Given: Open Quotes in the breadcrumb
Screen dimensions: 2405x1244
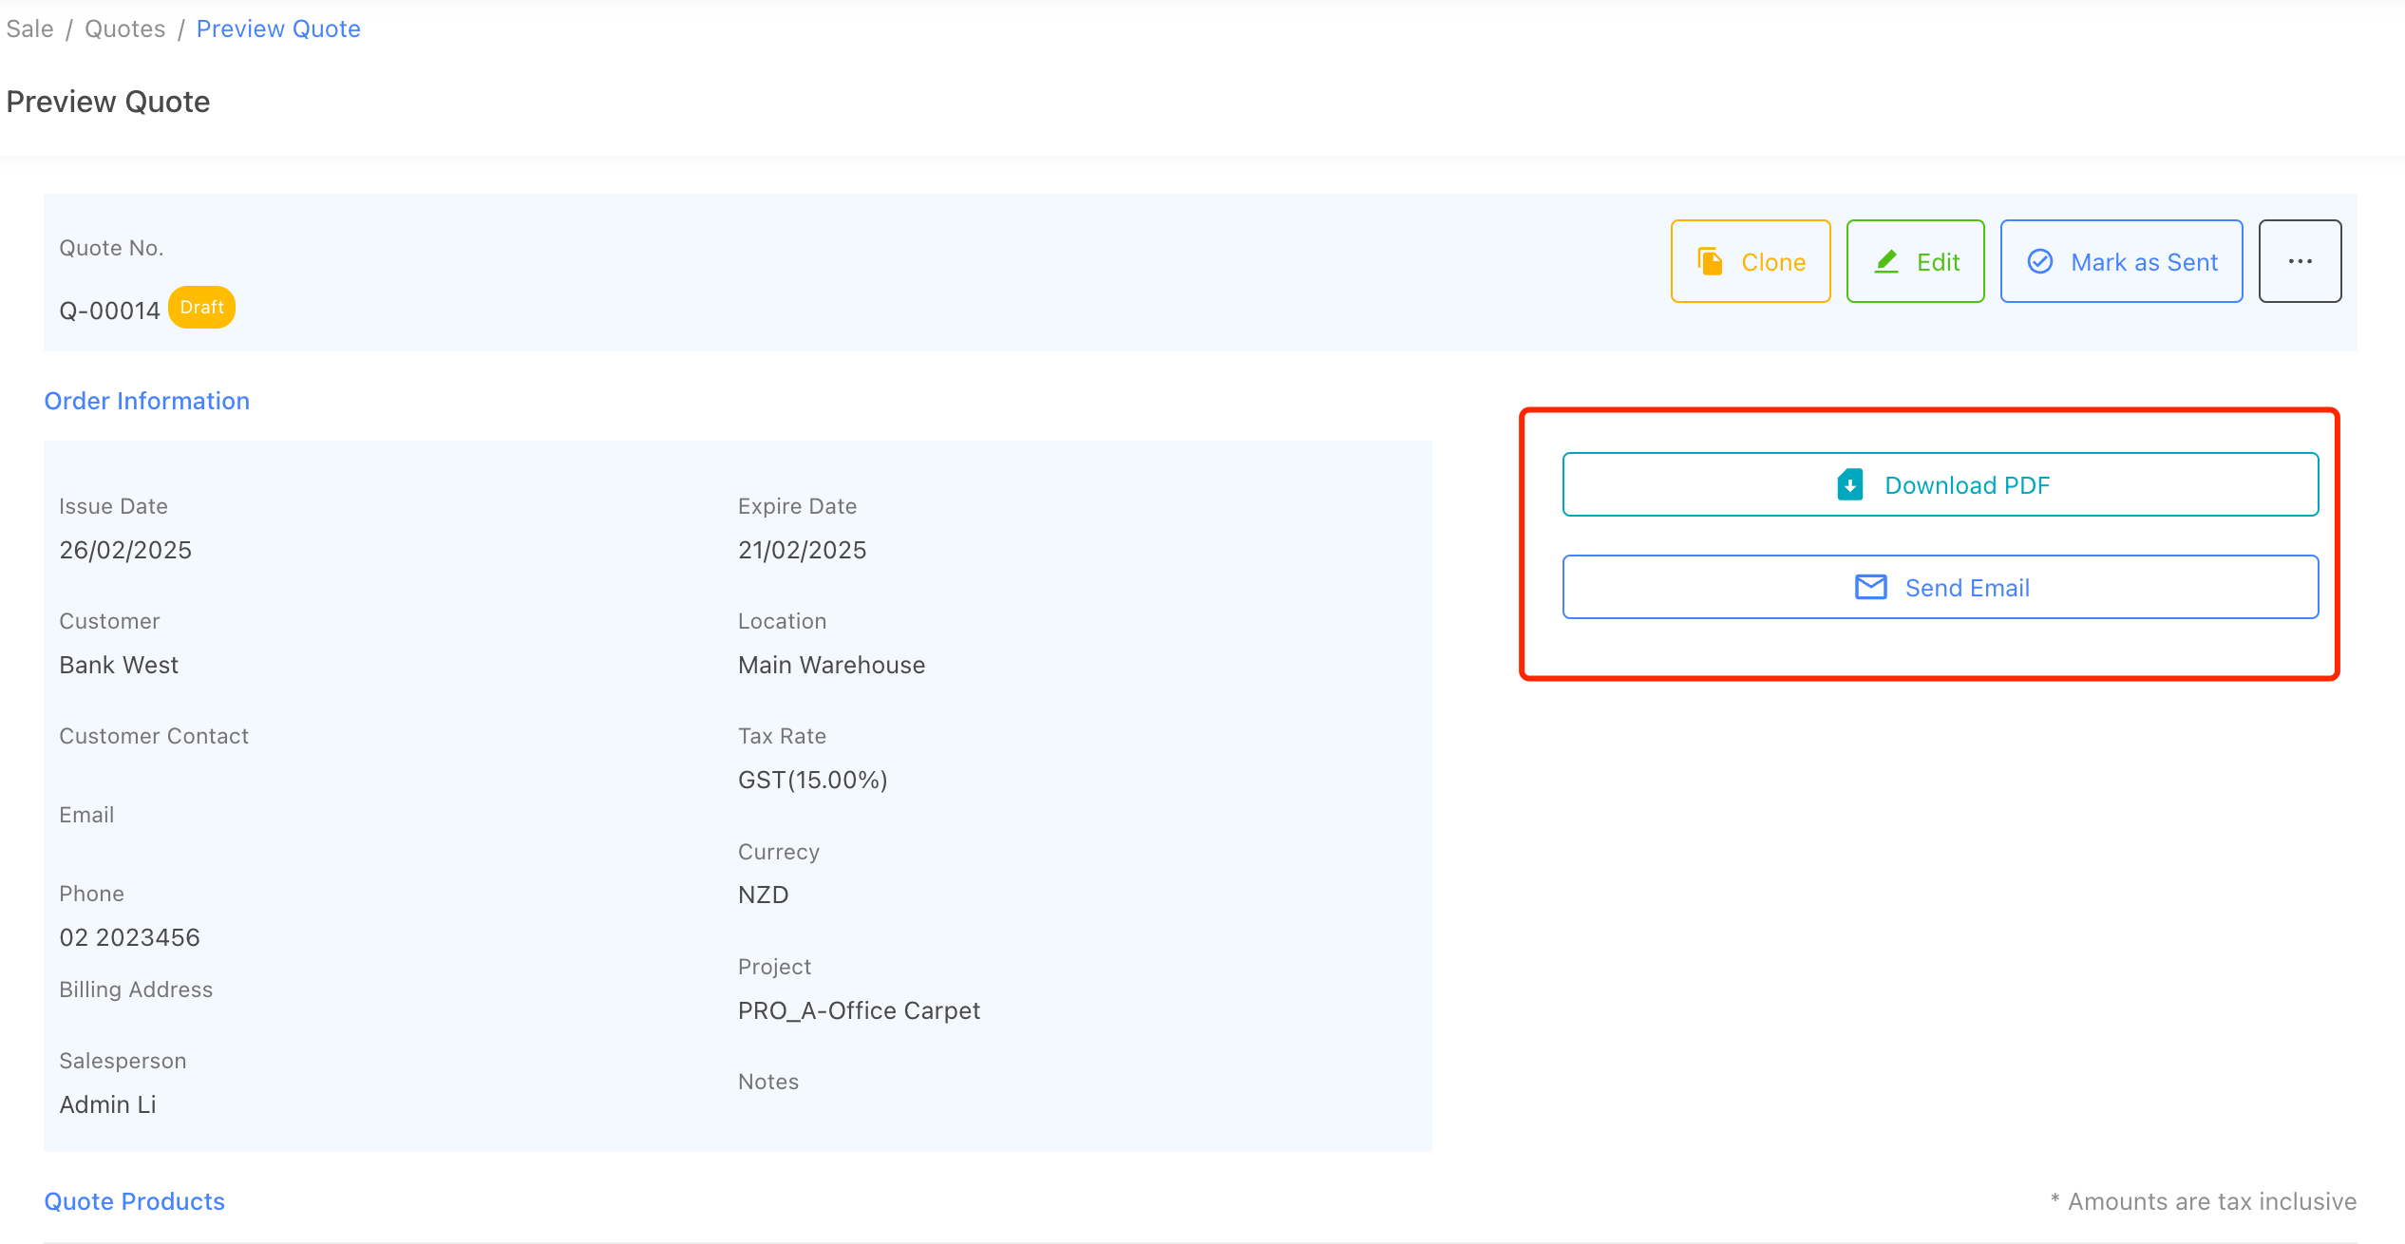Looking at the screenshot, I should (124, 29).
